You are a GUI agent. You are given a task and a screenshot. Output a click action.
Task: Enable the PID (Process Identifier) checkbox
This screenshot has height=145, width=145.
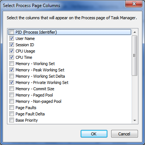tap(11, 32)
